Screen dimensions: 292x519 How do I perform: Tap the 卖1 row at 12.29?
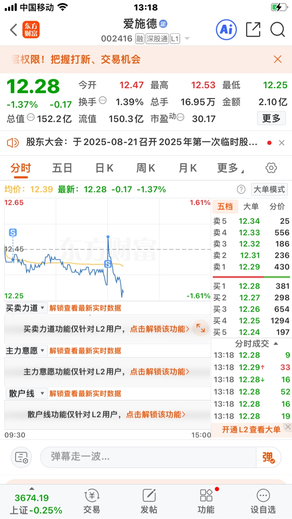click(x=251, y=267)
